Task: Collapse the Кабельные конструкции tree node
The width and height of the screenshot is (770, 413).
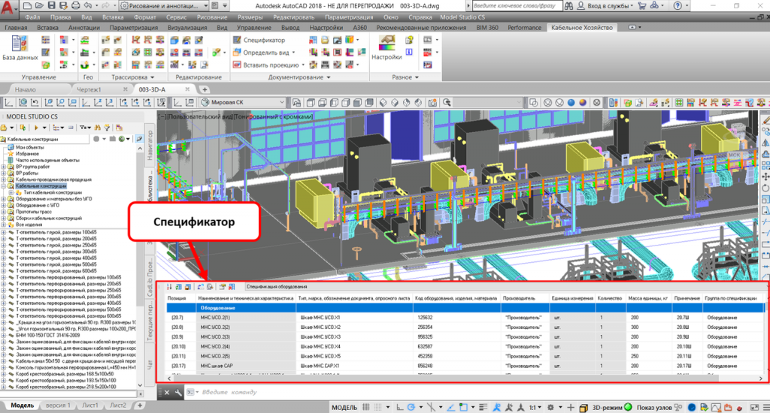Action: (x=4, y=186)
